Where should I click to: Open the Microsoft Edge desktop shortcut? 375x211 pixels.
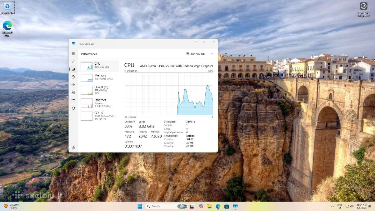(x=7, y=29)
